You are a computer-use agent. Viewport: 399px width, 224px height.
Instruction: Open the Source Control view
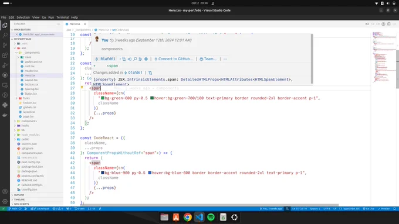coord(5,45)
